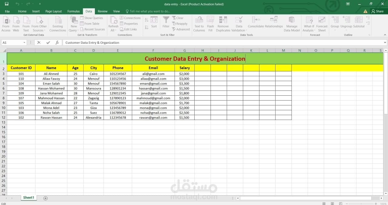Switch to the Formulas ribbon tab
388x205 pixels.
[x=74, y=11]
